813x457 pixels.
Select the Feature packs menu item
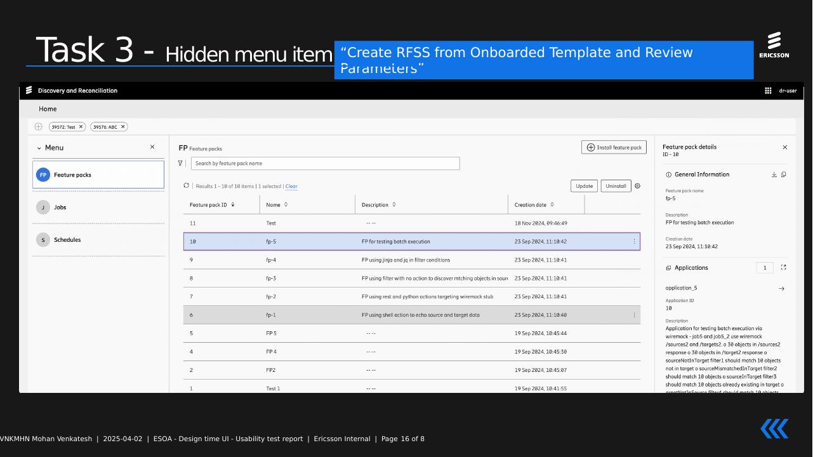[x=98, y=175]
